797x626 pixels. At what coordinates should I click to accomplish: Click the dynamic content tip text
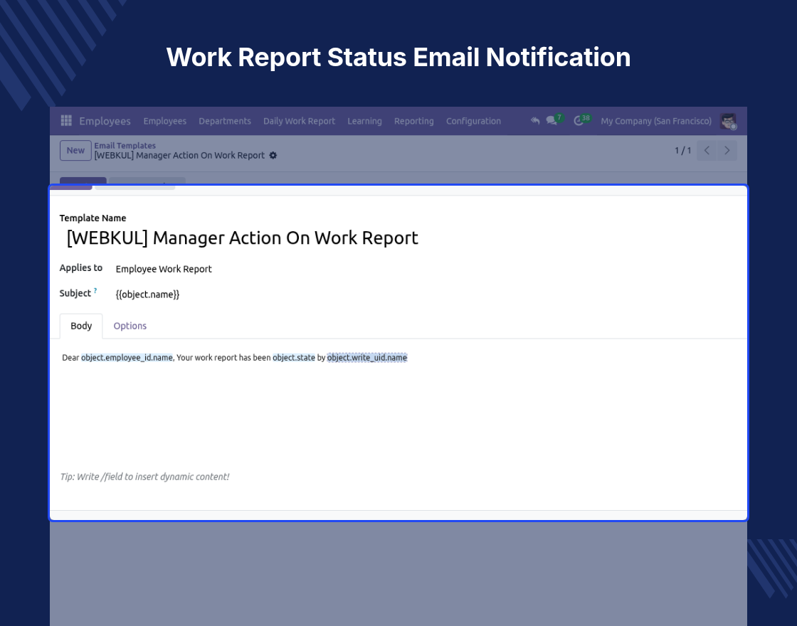pyautogui.click(x=145, y=477)
